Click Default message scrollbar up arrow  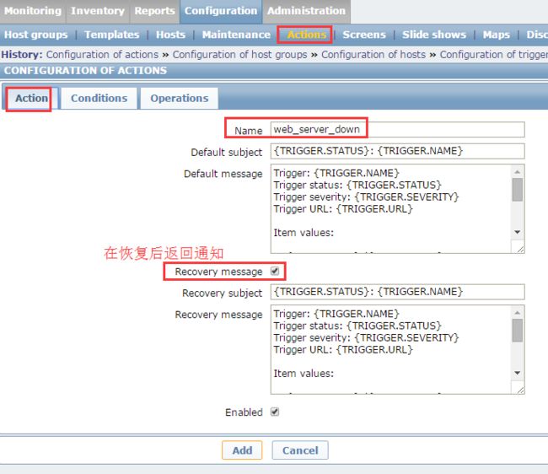point(518,171)
